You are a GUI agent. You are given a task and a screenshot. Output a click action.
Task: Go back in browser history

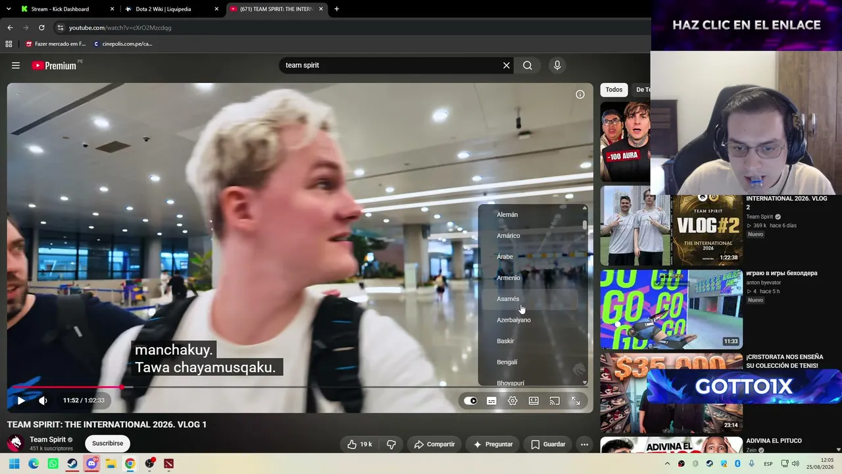click(x=10, y=28)
